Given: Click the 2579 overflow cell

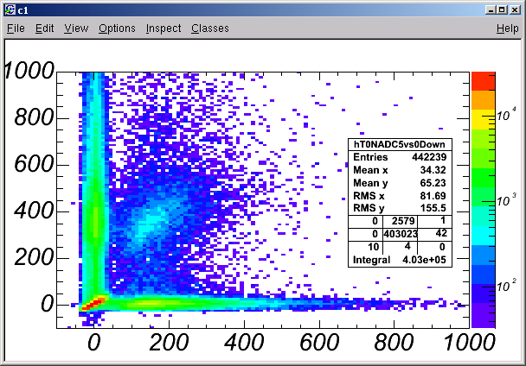Looking at the screenshot, I should click(x=401, y=221).
